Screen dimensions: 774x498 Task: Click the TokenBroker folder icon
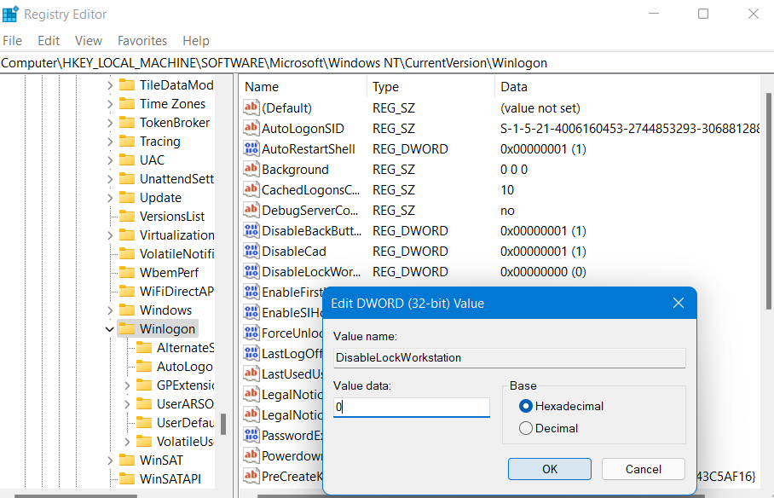[x=127, y=123]
